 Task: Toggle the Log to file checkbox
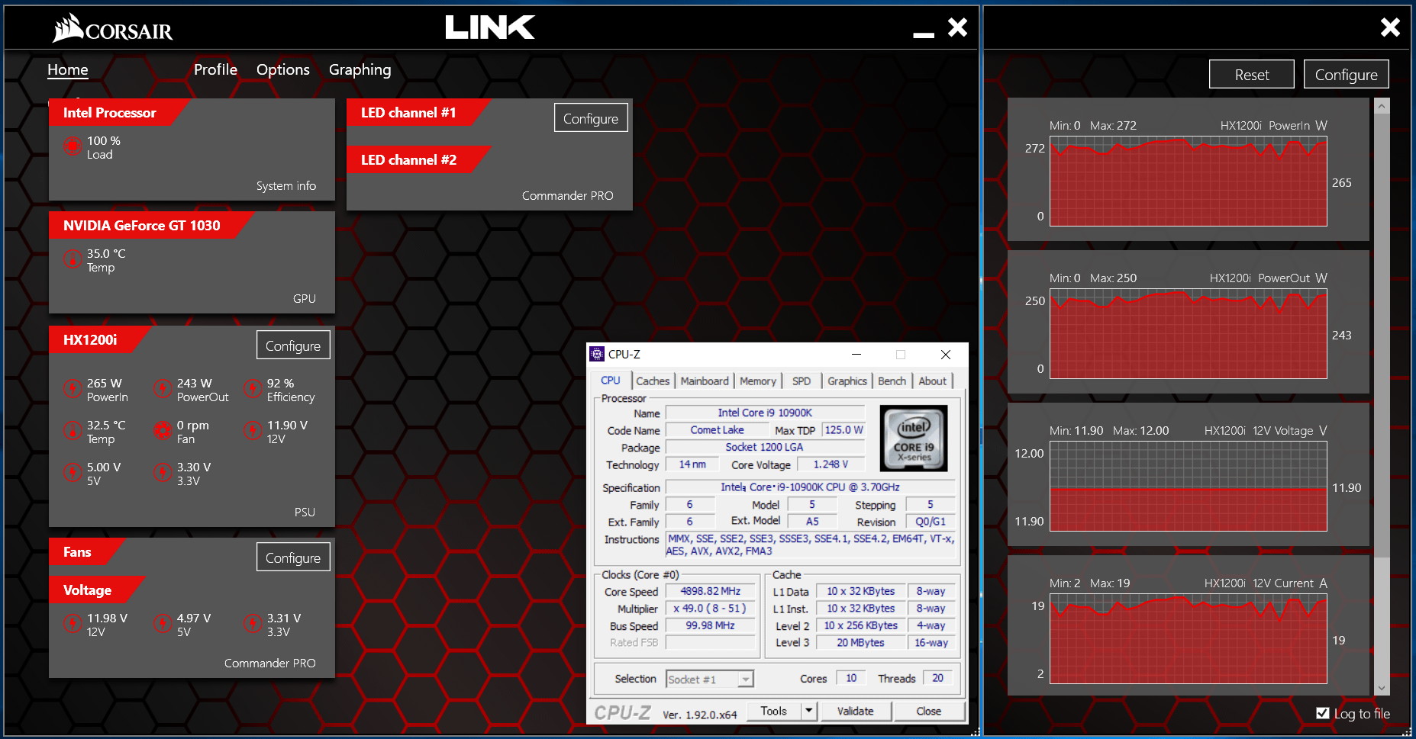pos(1323,713)
